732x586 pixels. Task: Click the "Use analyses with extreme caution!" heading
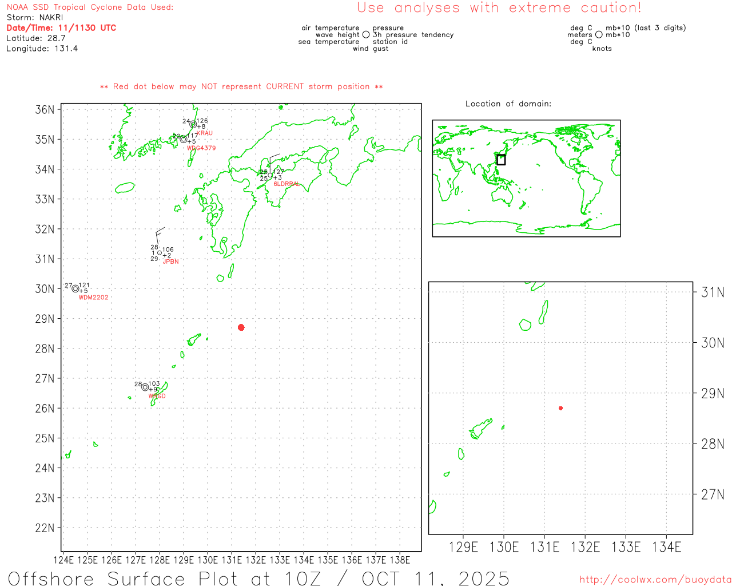499,8
